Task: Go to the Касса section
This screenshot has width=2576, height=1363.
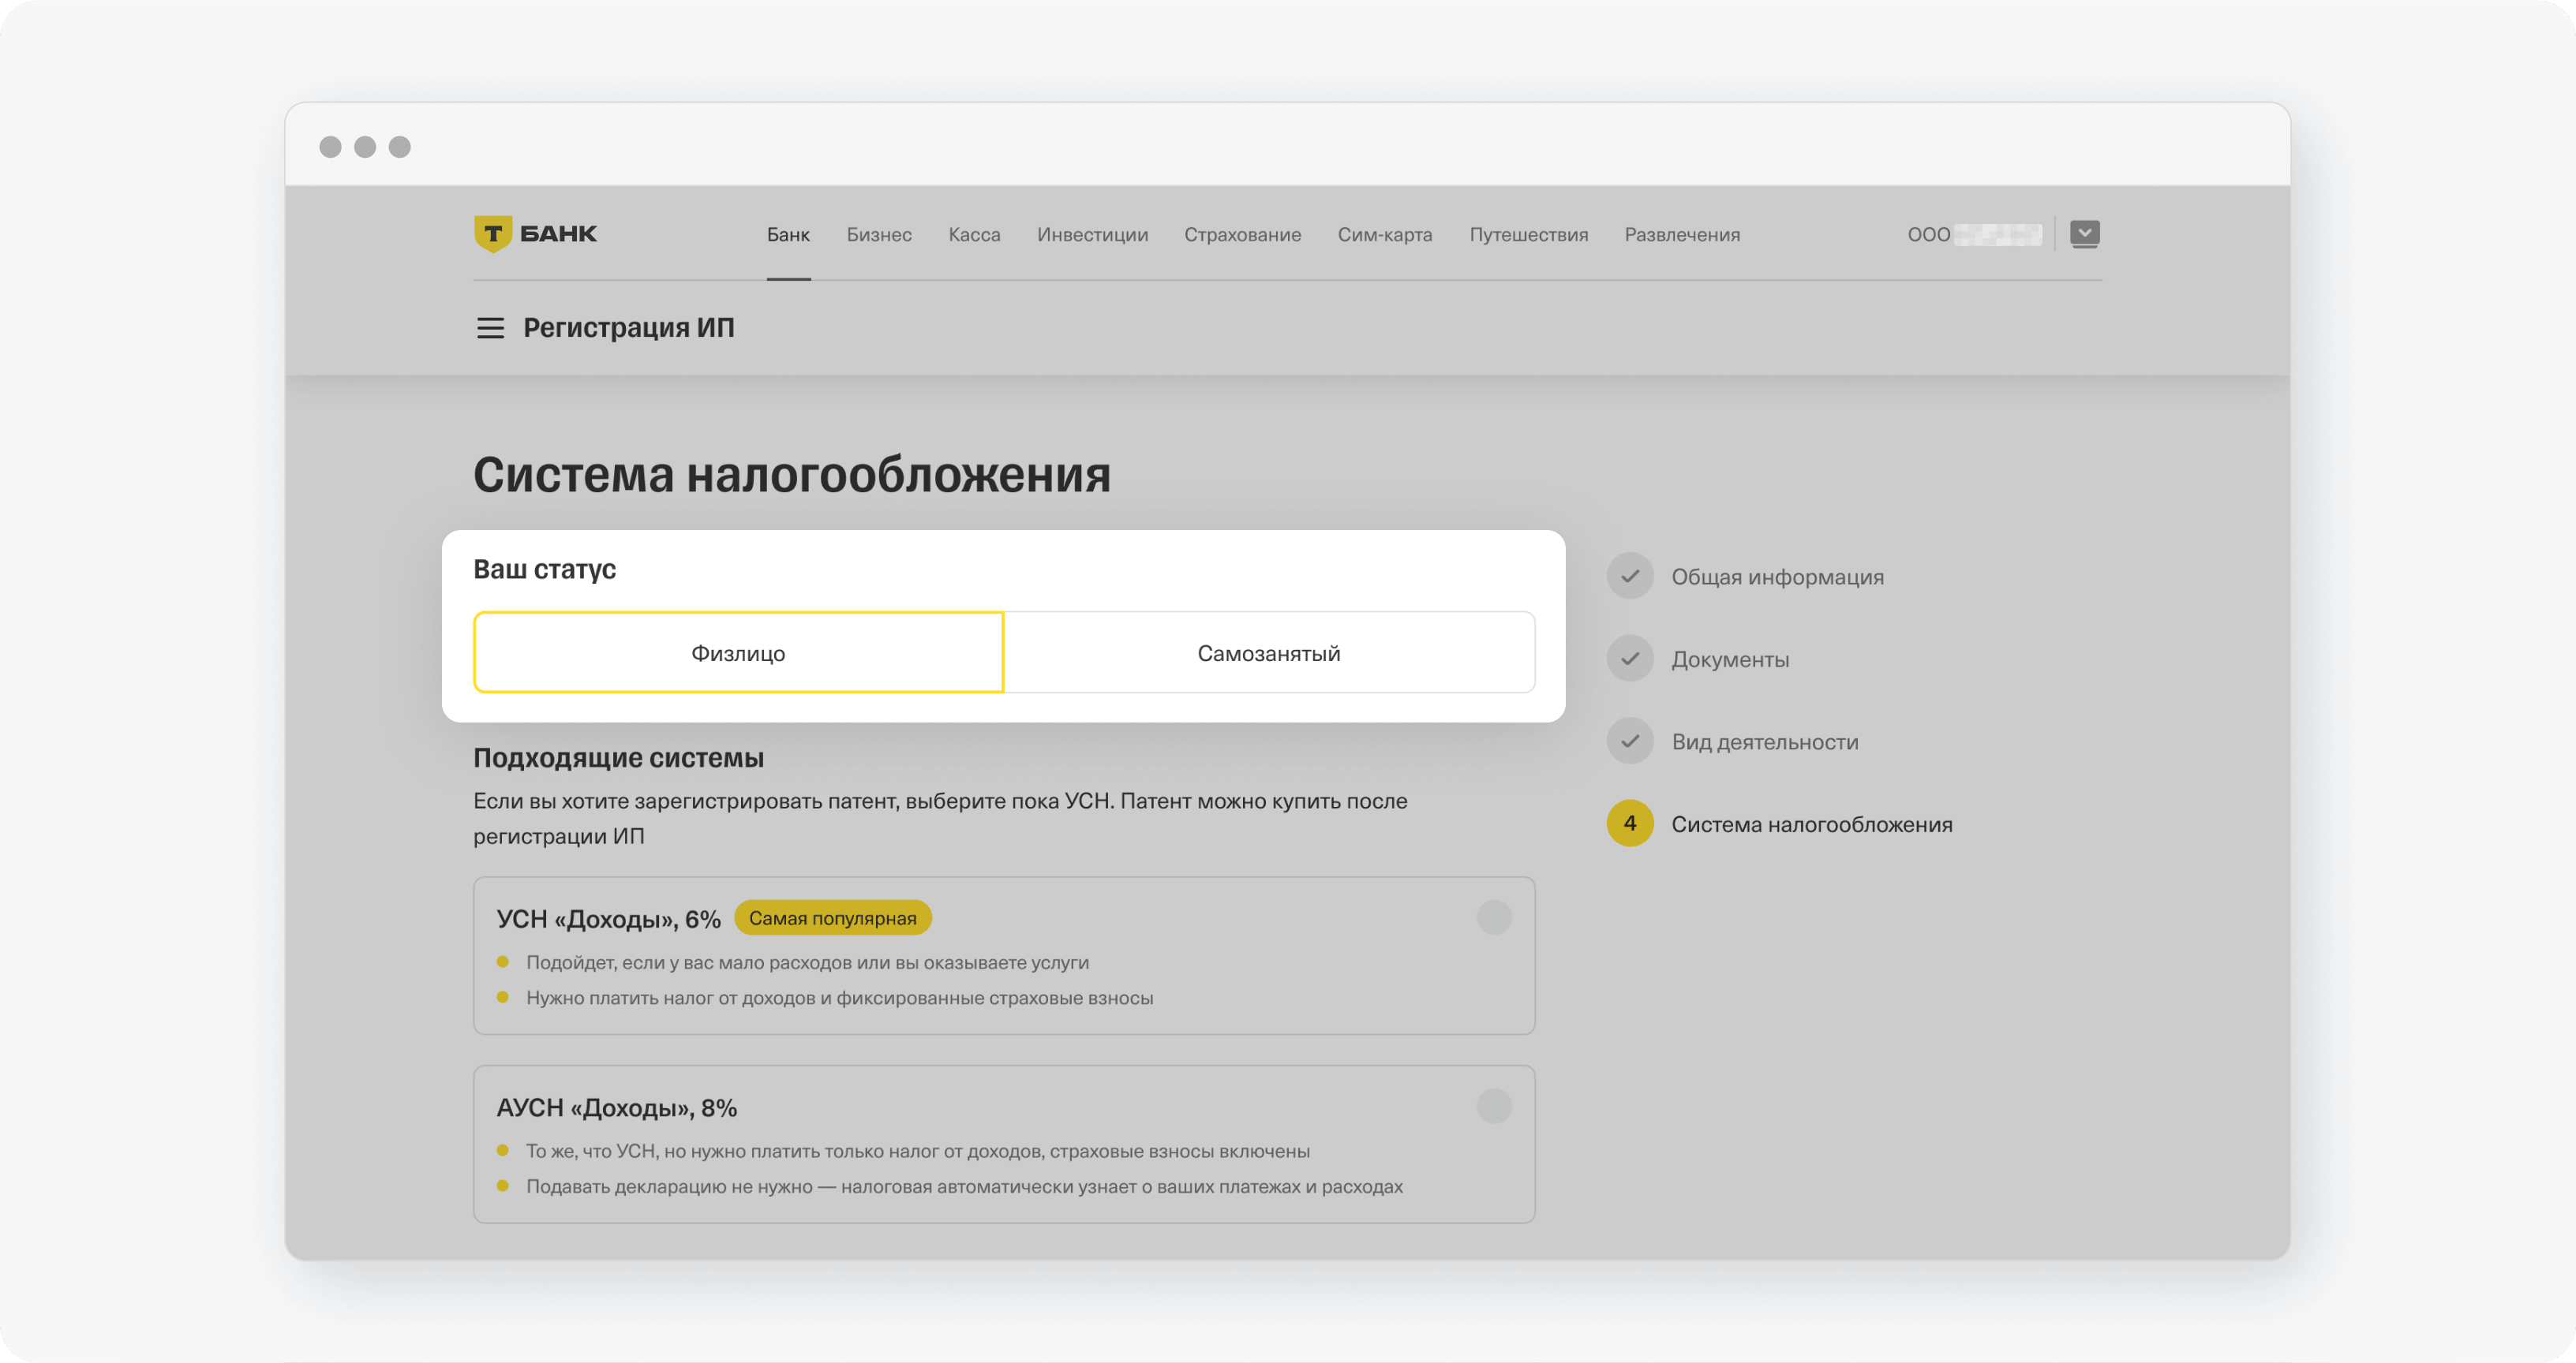Action: pyautogui.click(x=974, y=235)
